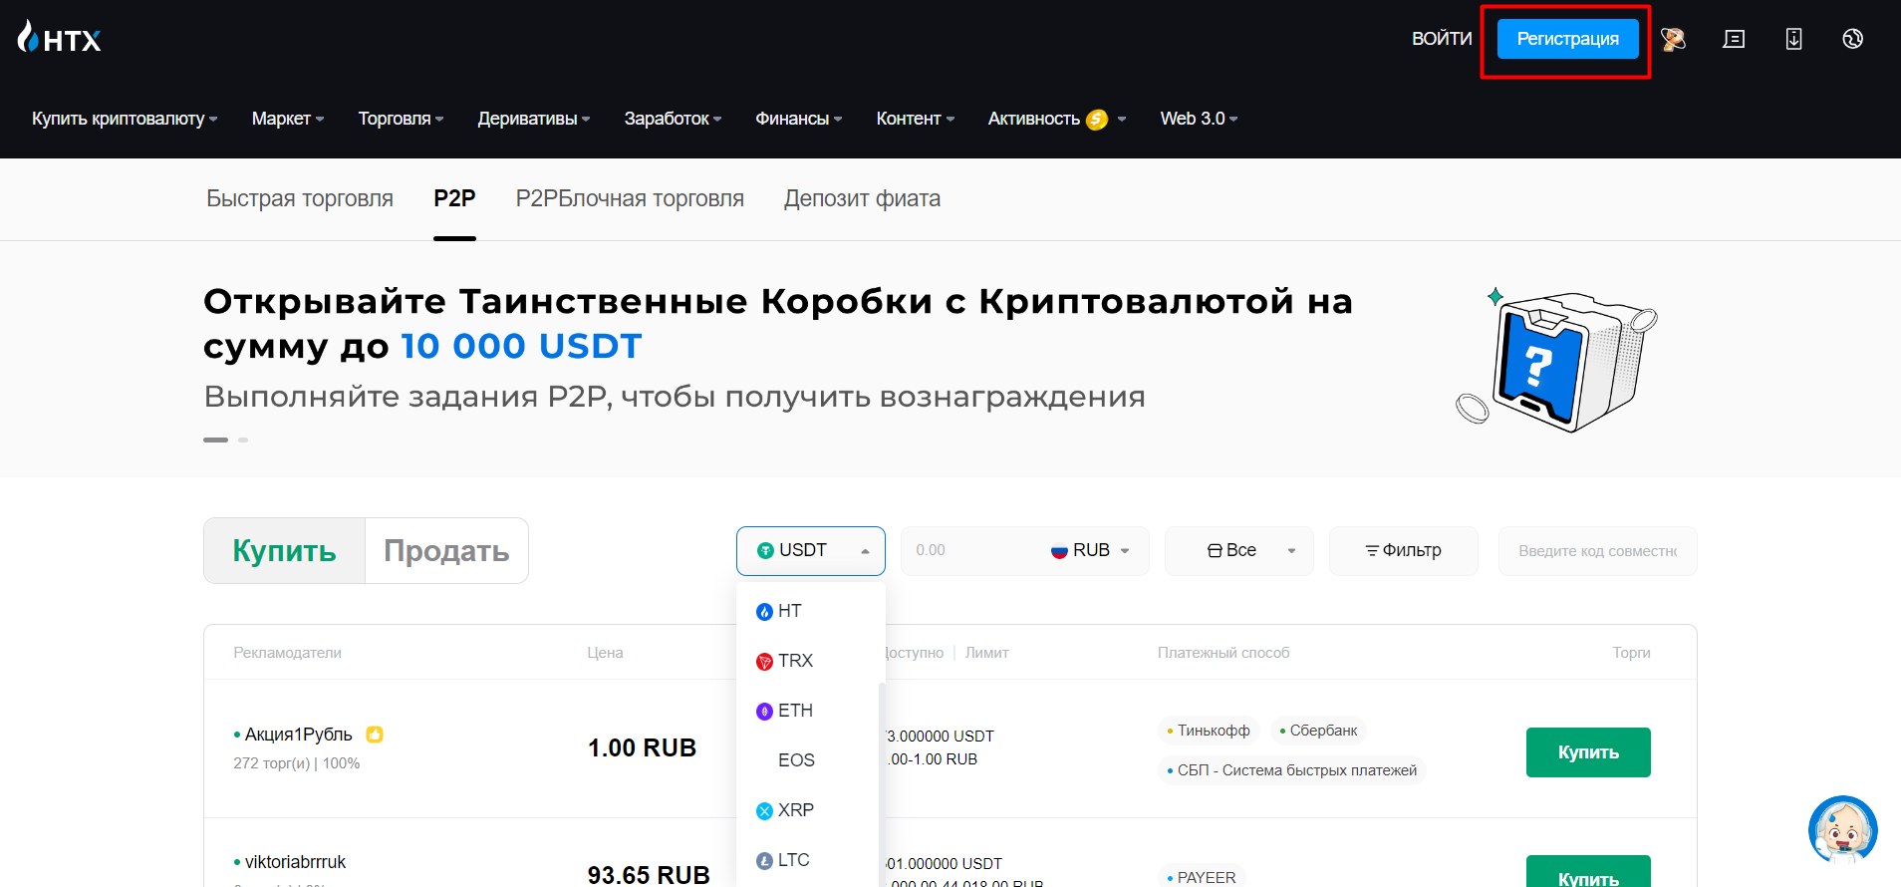1901x887 pixels.
Task: Expand the Купить криптовалюту menu
Action: (125, 119)
